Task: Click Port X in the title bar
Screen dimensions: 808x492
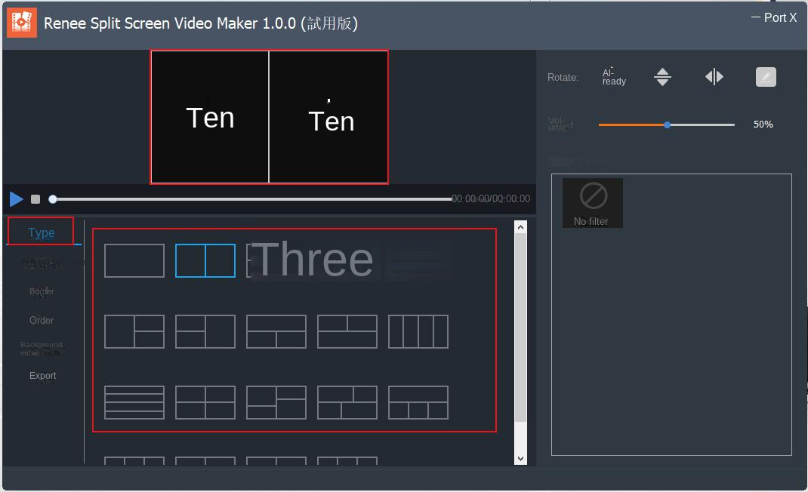Action: tap(781, 17)
